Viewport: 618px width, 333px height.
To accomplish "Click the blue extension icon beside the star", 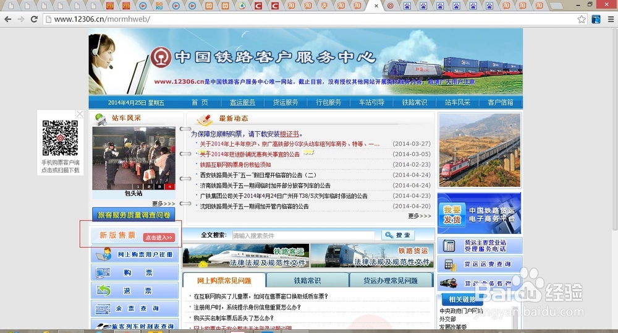I will tap(596, 19).
